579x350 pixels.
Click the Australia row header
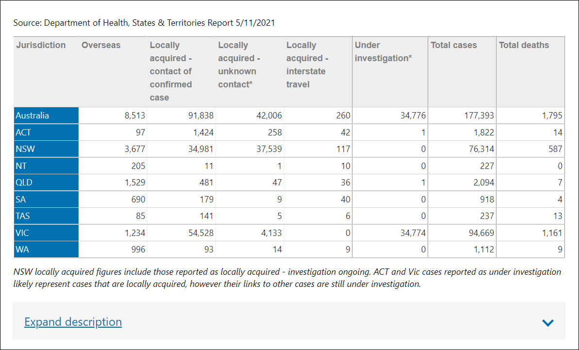click(46, 116)
